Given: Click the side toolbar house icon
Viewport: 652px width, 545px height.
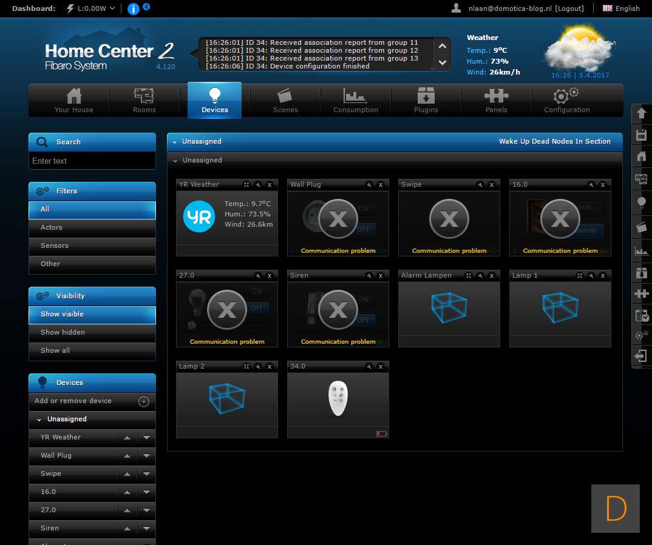Looking at the screenshot, I should tap(641, 156).
